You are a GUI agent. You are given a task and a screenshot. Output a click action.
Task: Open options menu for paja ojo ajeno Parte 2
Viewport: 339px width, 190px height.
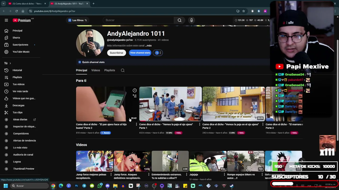click(263, 124)
